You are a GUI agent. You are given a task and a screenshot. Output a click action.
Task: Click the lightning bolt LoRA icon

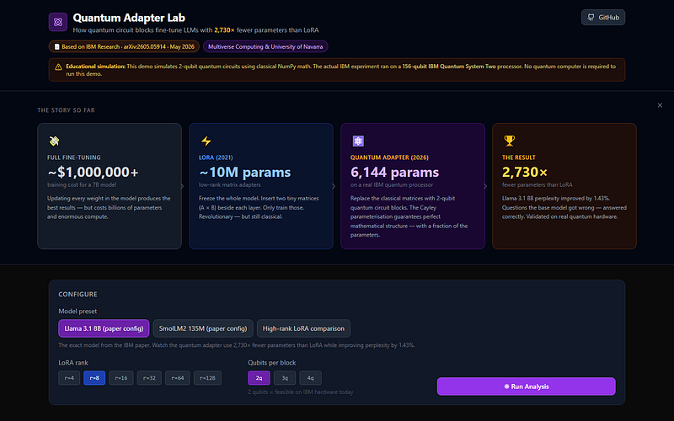click(x=206, y=141)
